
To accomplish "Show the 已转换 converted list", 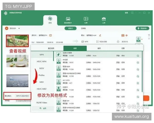I will [83, 28].
